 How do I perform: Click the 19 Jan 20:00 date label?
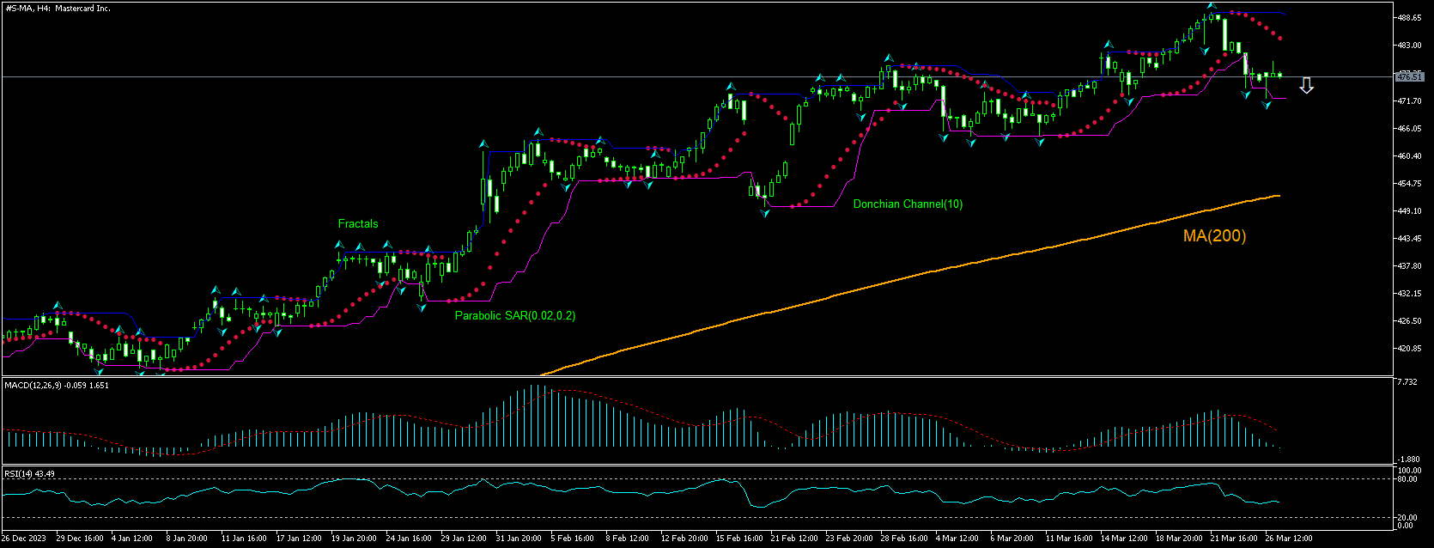(x=355, y=539)
